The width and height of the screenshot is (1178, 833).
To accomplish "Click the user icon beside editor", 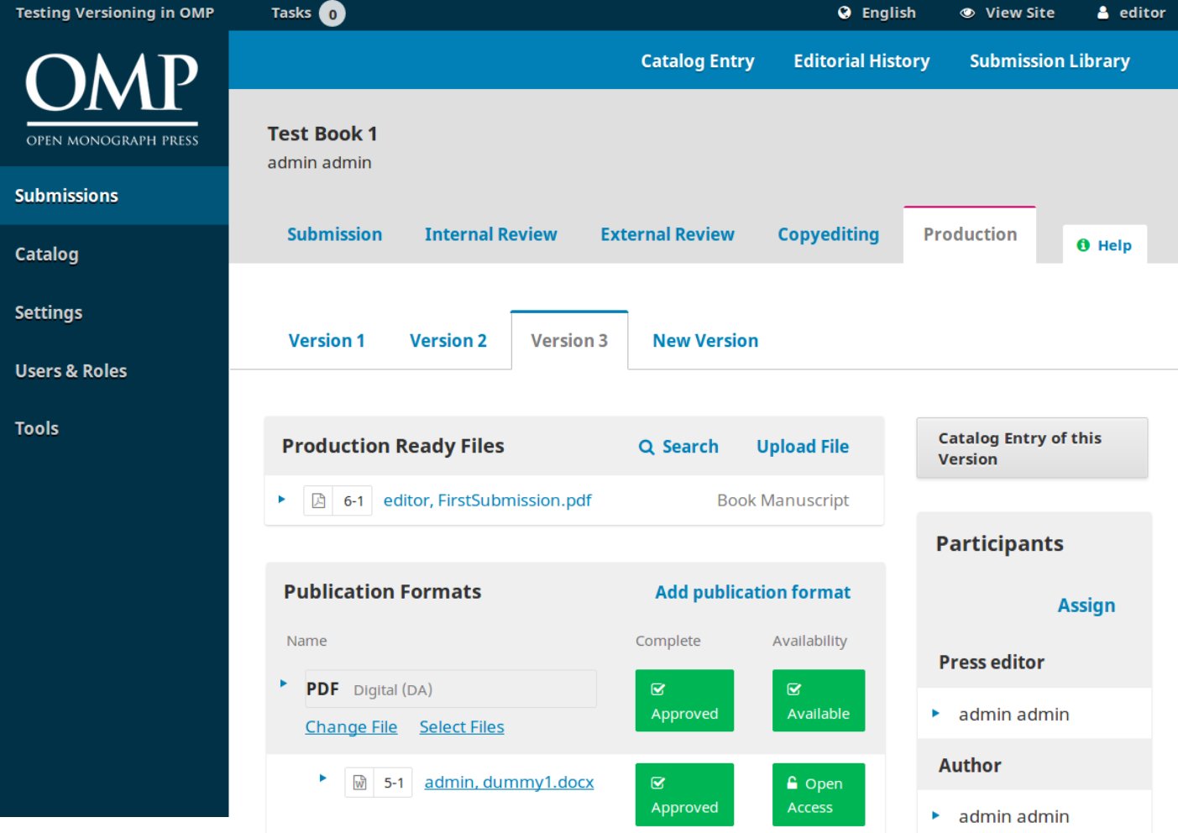I will coord(1103,13).
